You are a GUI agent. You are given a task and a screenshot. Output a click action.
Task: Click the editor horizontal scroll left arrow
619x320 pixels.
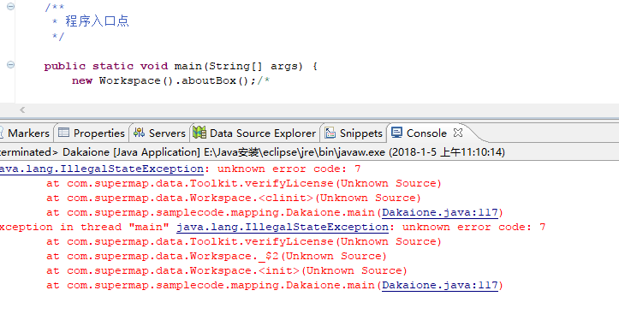click(x=22, y=110)
